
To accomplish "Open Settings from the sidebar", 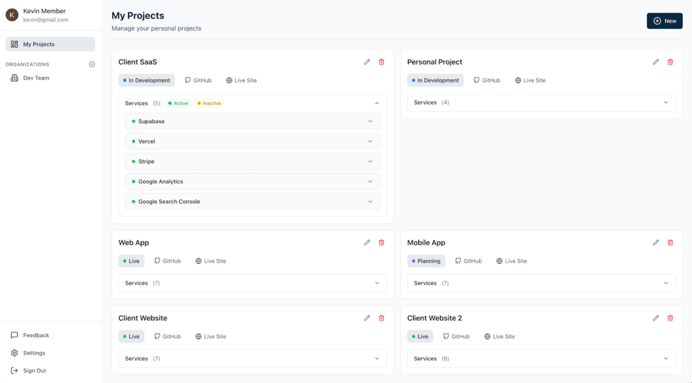I will point(34,353).
